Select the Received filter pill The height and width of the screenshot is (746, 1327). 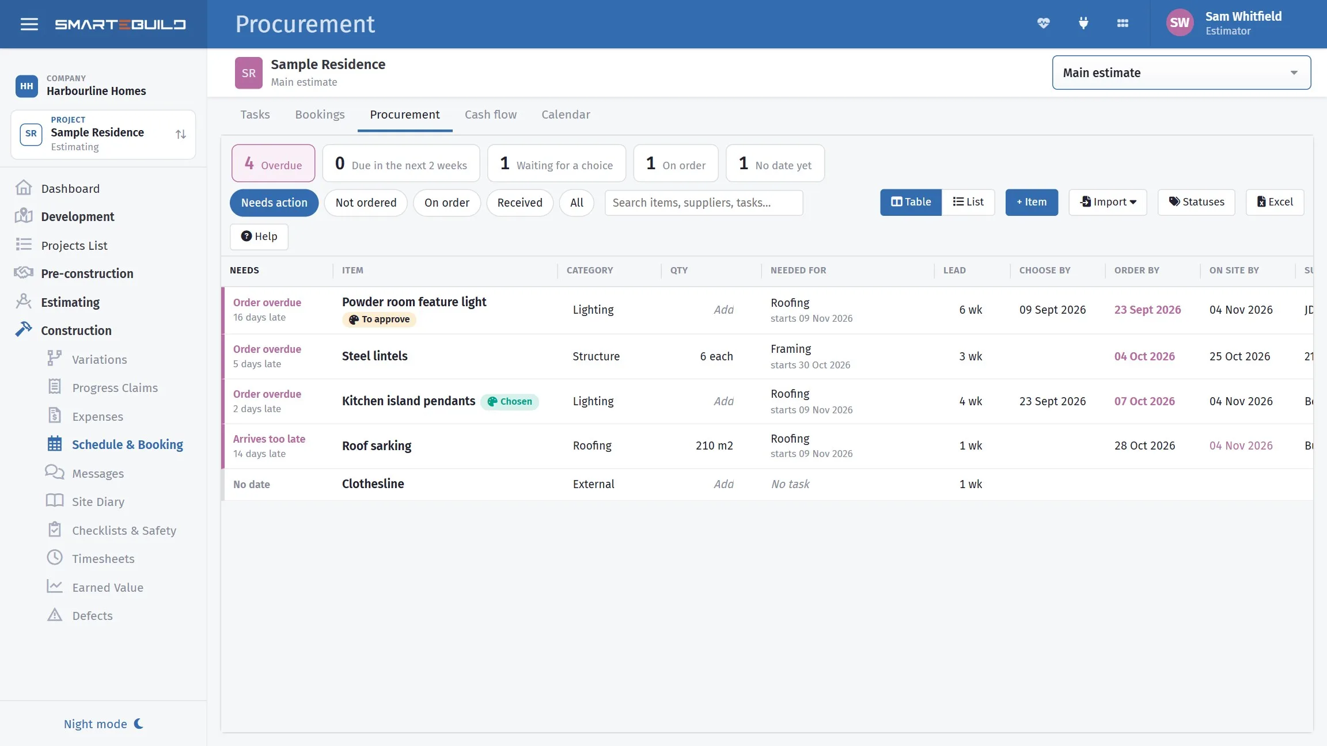520,203
